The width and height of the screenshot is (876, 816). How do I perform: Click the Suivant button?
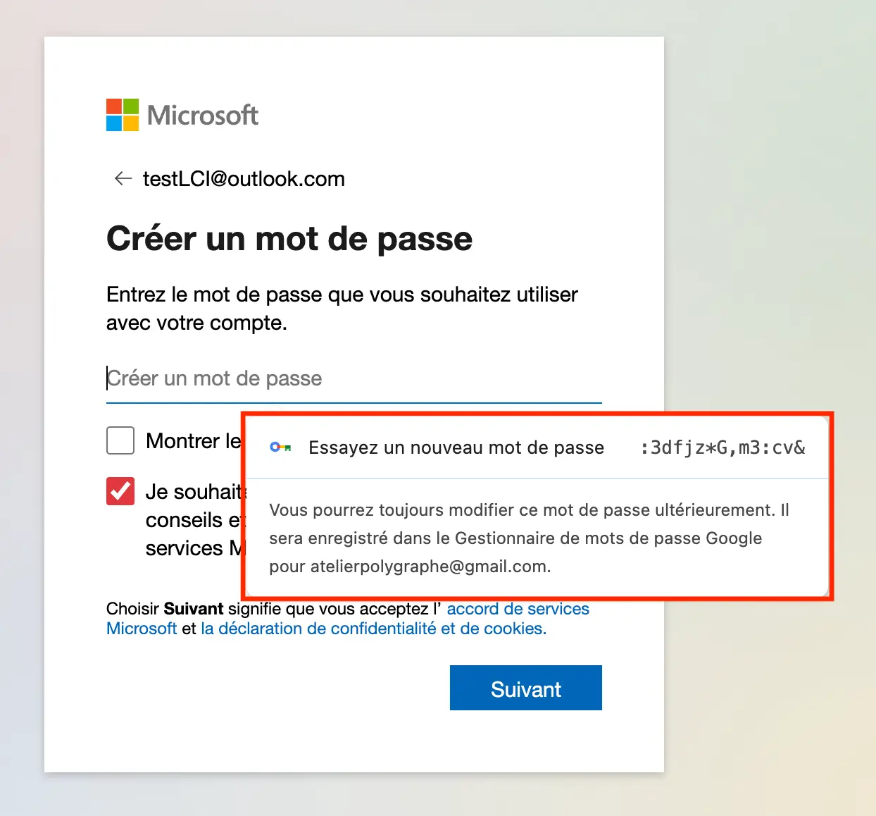pyautogui.click(x=526, y=688)
